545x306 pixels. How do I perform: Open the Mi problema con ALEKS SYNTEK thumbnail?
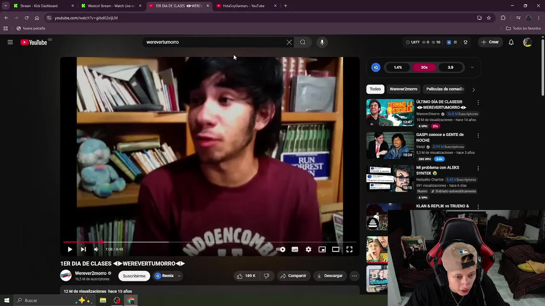(x=390, y=178)
